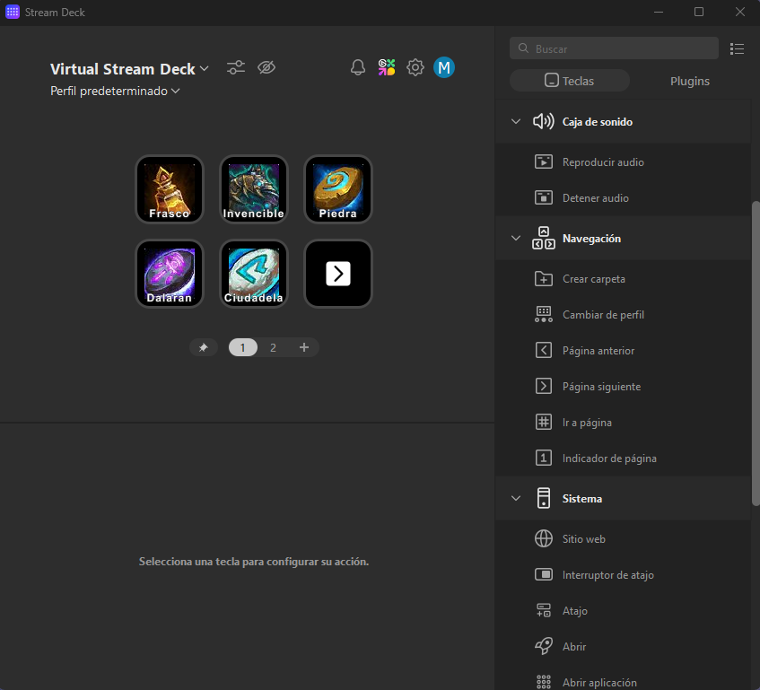The height and width of the screenshot is (690, 760).
Task: Open the Perfil predeterminado profile dropdown
Action: click(x=115, y=92)
